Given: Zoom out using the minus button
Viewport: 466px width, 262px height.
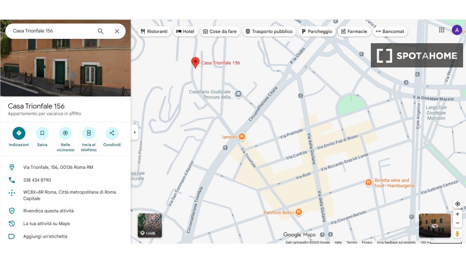Looking at the screenshot, I should pos(457,223).
